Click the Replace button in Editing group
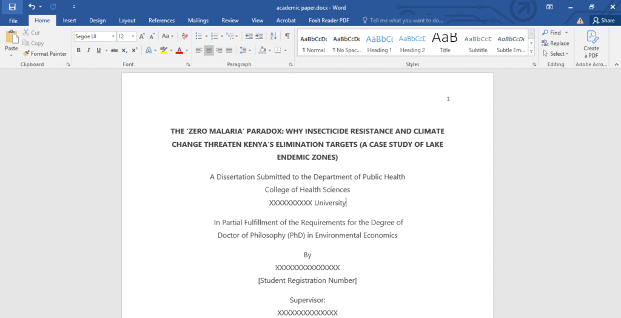This screenshot has width=621, height=318. pos(555,43)
